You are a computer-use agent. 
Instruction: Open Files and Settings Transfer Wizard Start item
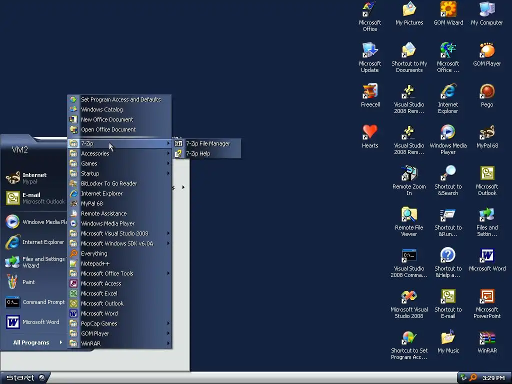pyautogui.click(x=35, y=262)
